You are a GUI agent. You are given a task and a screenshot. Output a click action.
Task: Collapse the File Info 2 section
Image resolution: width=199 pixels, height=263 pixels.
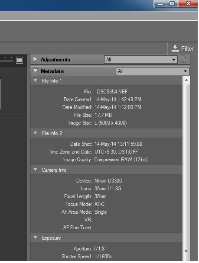tap(35, 133)
